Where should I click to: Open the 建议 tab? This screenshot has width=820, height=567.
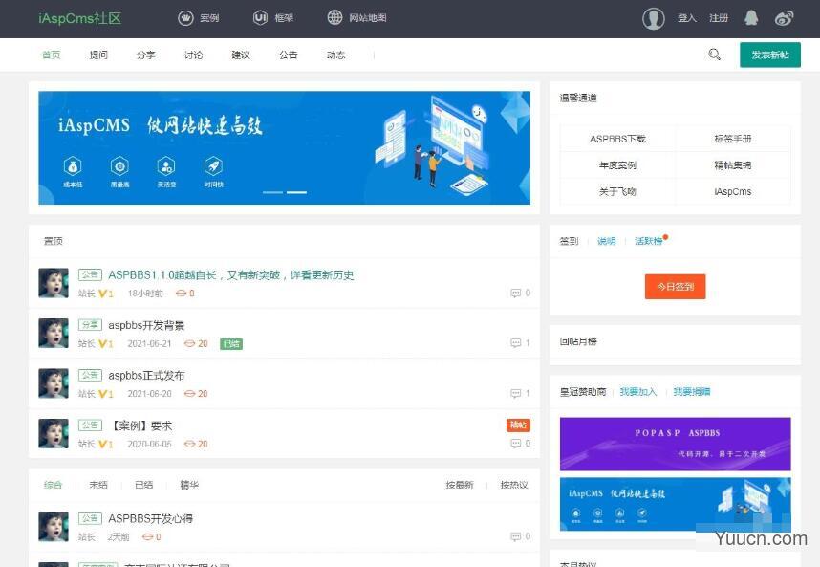[x=241, y=55]
